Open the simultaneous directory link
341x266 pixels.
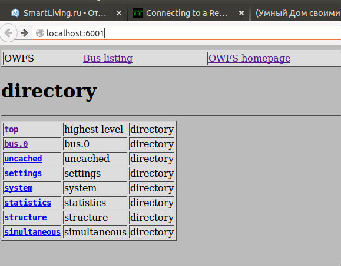click(x=32, y=232)
